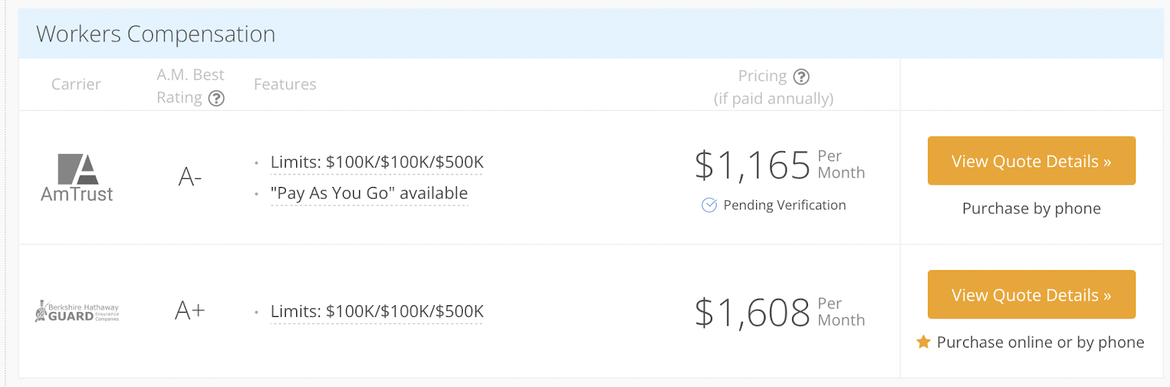Click the Pending Verification checkmark icon
The height and width of the screenshot is (387, 1170).
(x=709, y=205)
